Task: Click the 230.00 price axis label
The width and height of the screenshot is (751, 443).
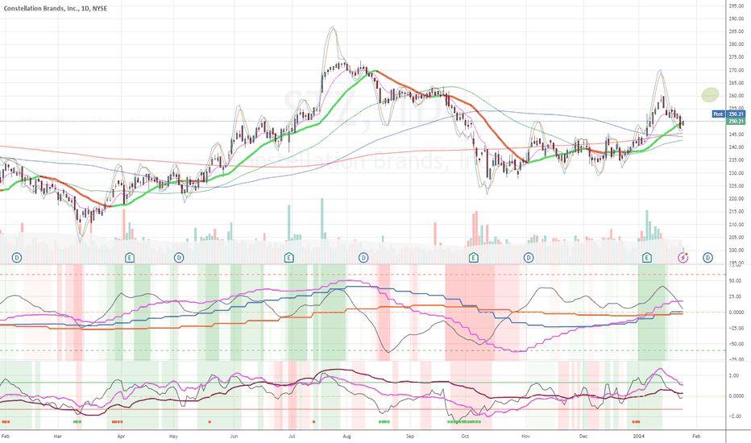Action: pyautogui.click(x=736, y=173)
